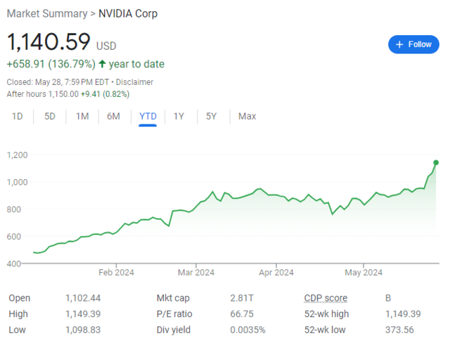Select the 1D time range tab
This screenshot has width=450, height=343.
pos(17,117)
